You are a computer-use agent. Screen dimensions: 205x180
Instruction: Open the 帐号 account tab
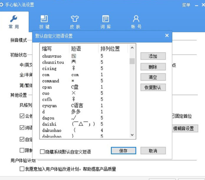(x=136, y=22)
